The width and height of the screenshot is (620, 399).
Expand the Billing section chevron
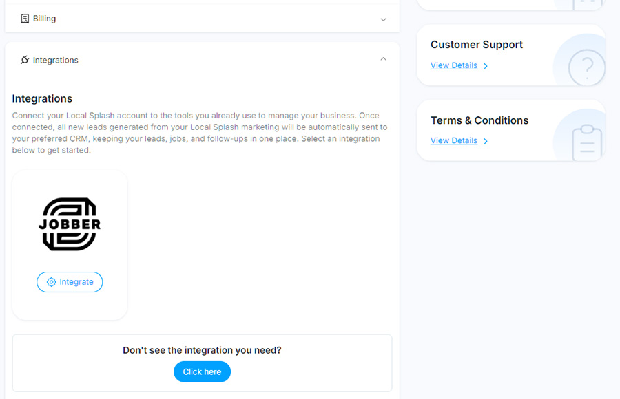383,19
